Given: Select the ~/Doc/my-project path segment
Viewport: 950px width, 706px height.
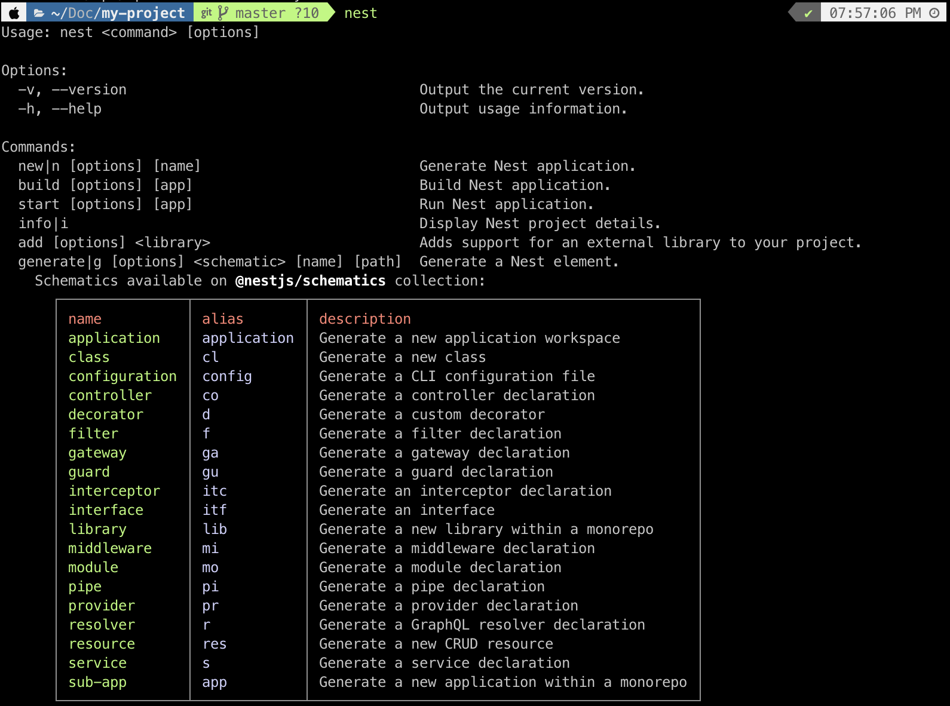Looking at the screenshot, I should point(118,13).
